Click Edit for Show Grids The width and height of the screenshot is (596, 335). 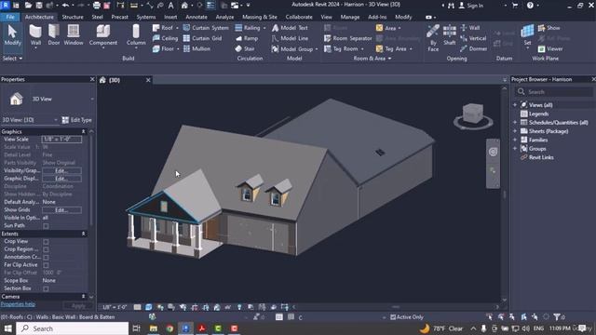pos(61,210)
